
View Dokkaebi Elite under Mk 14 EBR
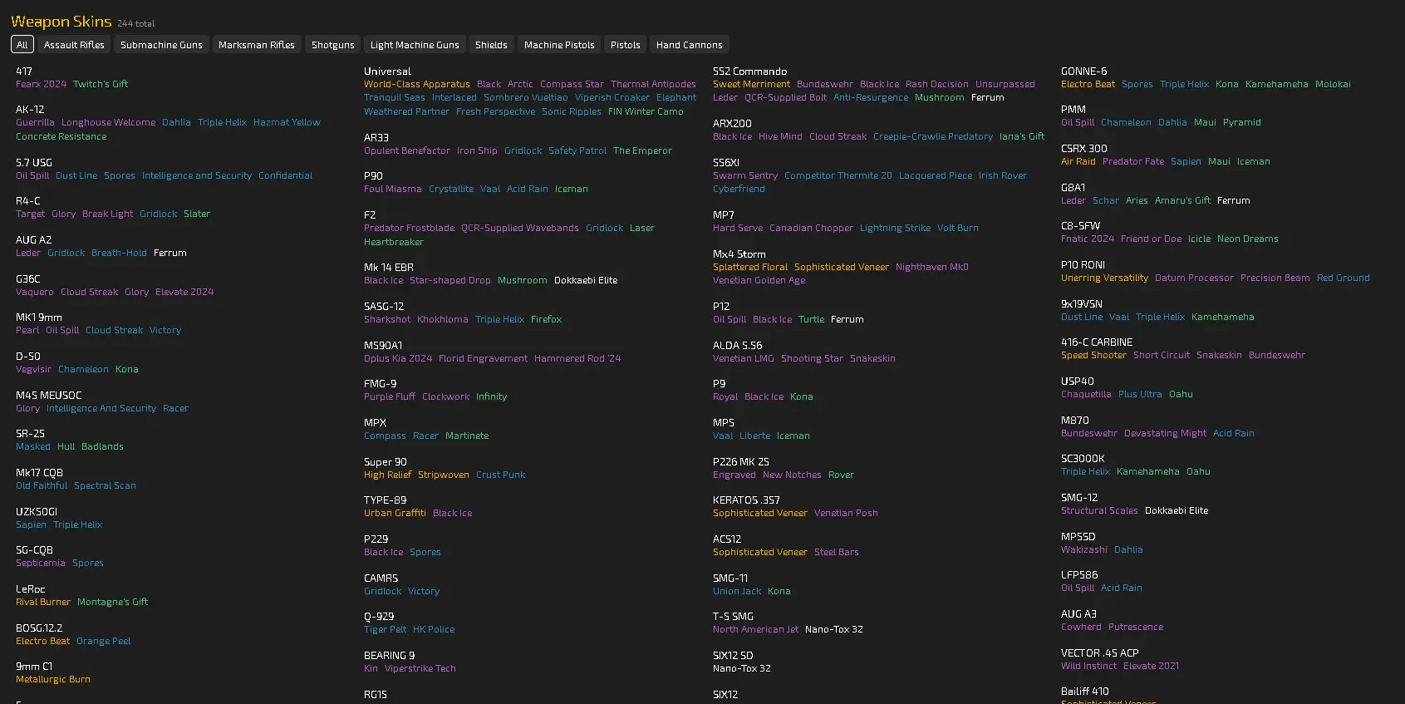(x=586, y=280)
